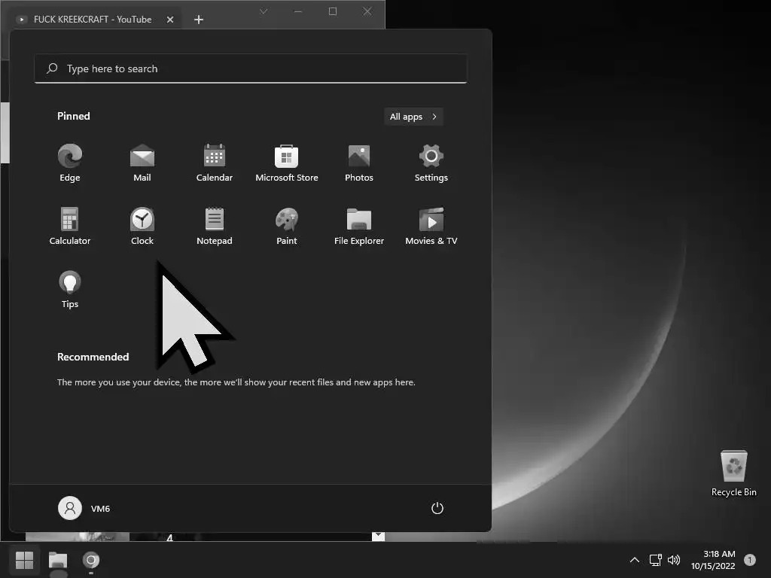Launch the Movies & TV app
This screenshot has height=578, width=771.
coord(431,226)
